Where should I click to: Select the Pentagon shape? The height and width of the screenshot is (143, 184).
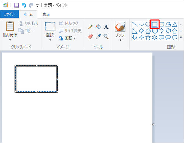(148, 31)
